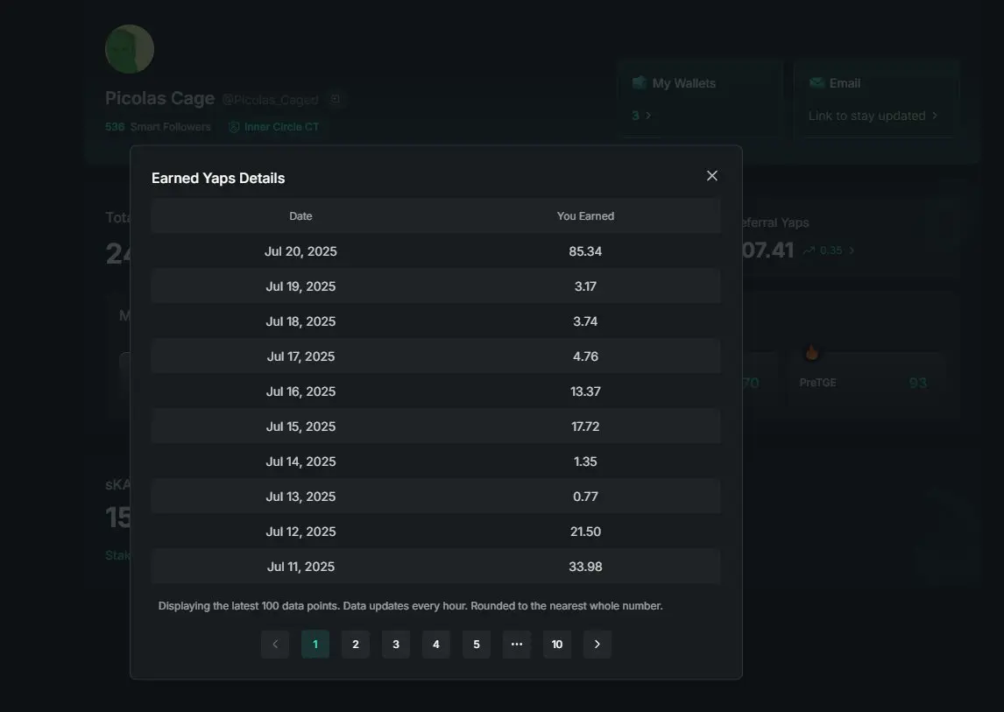
Task: Open page 4 in pagination
Action: (436, 645)
